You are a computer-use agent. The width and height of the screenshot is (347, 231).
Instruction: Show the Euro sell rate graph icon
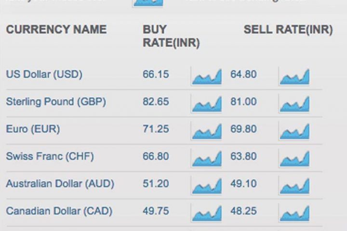(x=294, y=131)
